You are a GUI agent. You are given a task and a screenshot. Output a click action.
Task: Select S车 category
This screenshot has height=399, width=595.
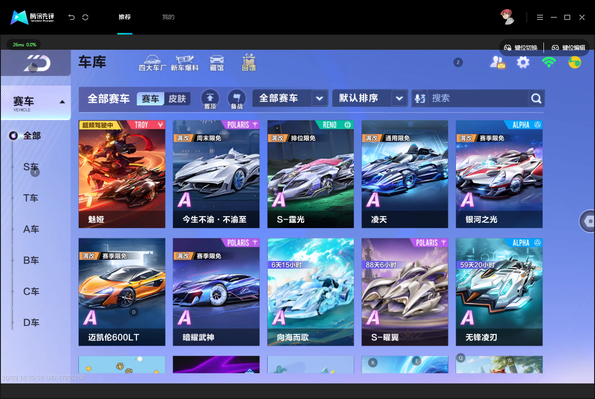click(x=31, y=167)
